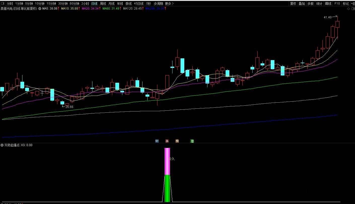355x204 pixels.
Task: Click the 标记 mark button
Action: click(346, 4)
